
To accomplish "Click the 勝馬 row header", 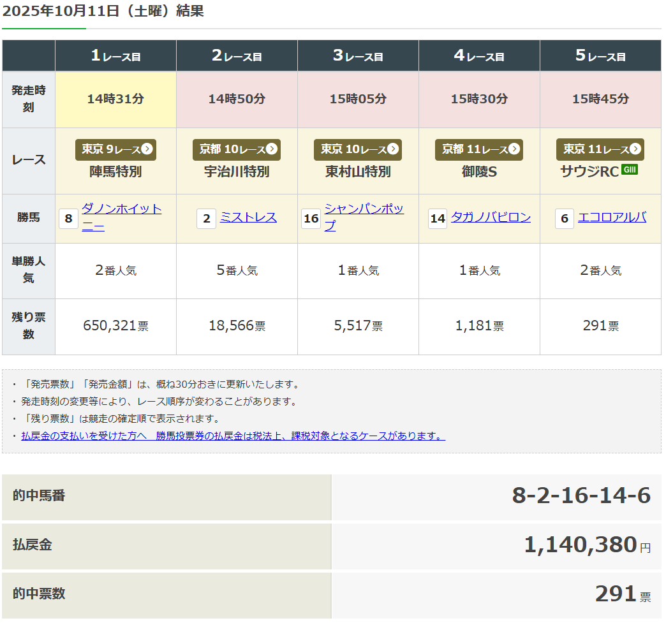I will (x=29, y=218).
